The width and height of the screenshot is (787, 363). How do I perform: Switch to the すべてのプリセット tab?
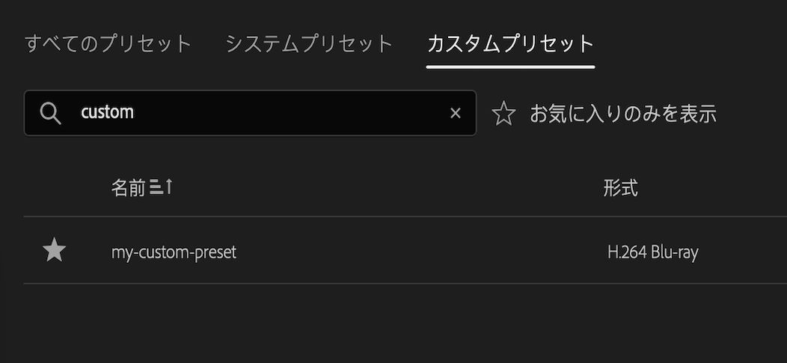(108, 43)
